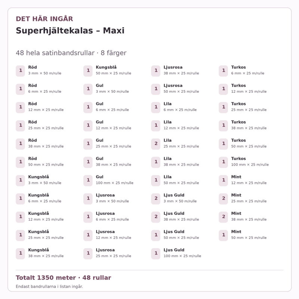The width and height of the screenshot is (299, 299).
Task: Click the DET HÄR INGÅR label
Action: point(44,19)
